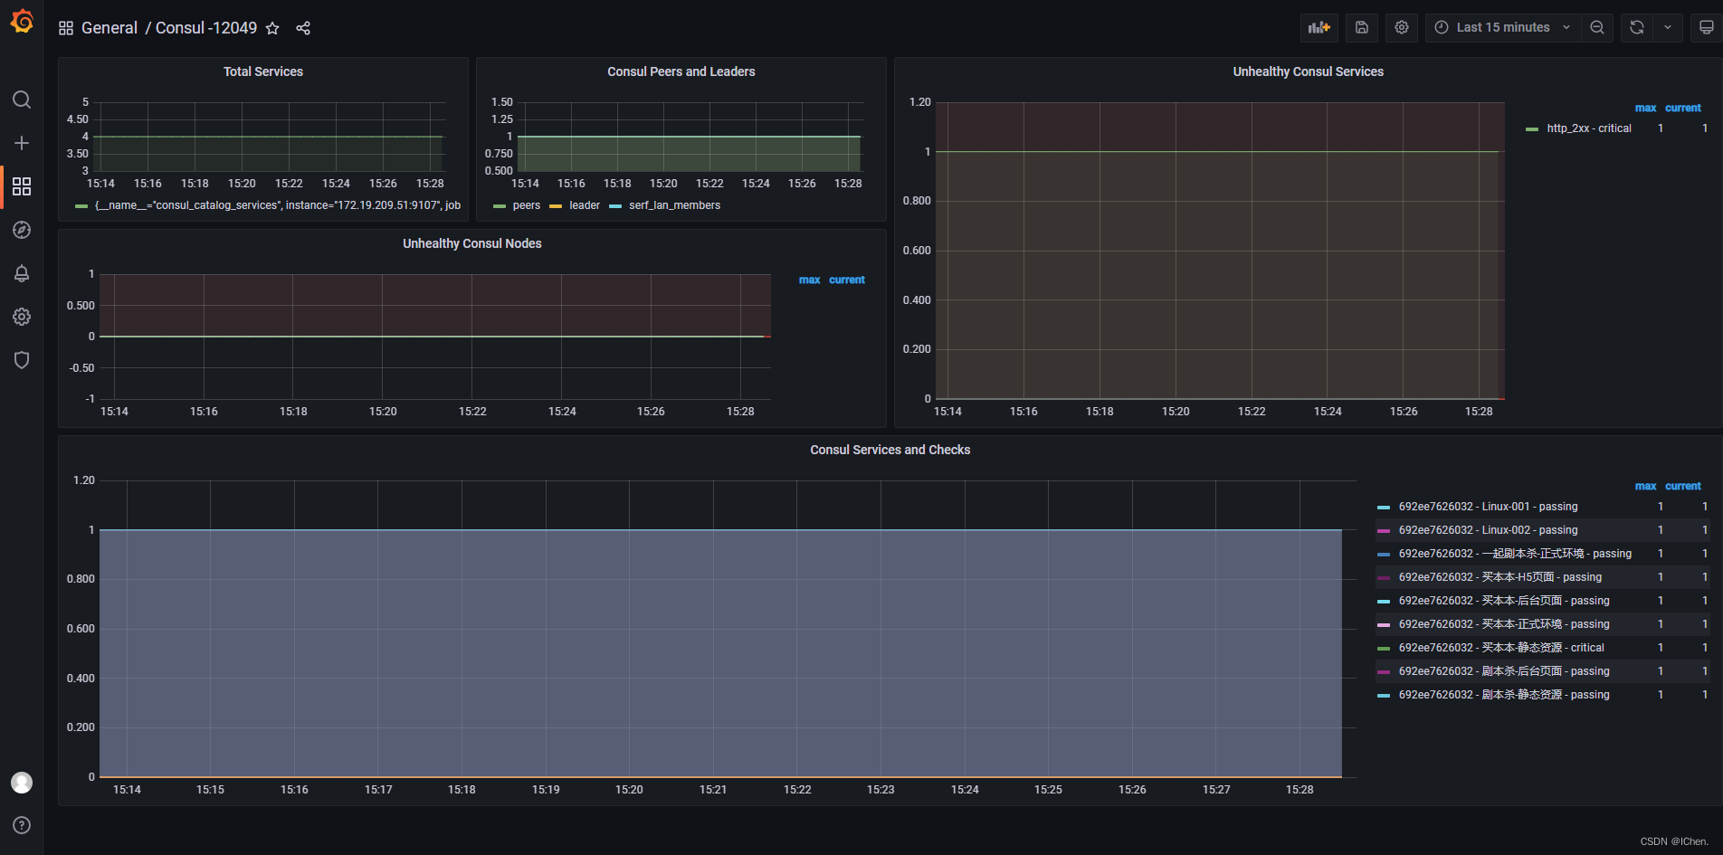
Task: Open the Create plus icon in sidebar
Action: (22, 143)
